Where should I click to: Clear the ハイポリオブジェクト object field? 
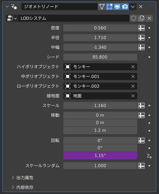pos(133,67)
